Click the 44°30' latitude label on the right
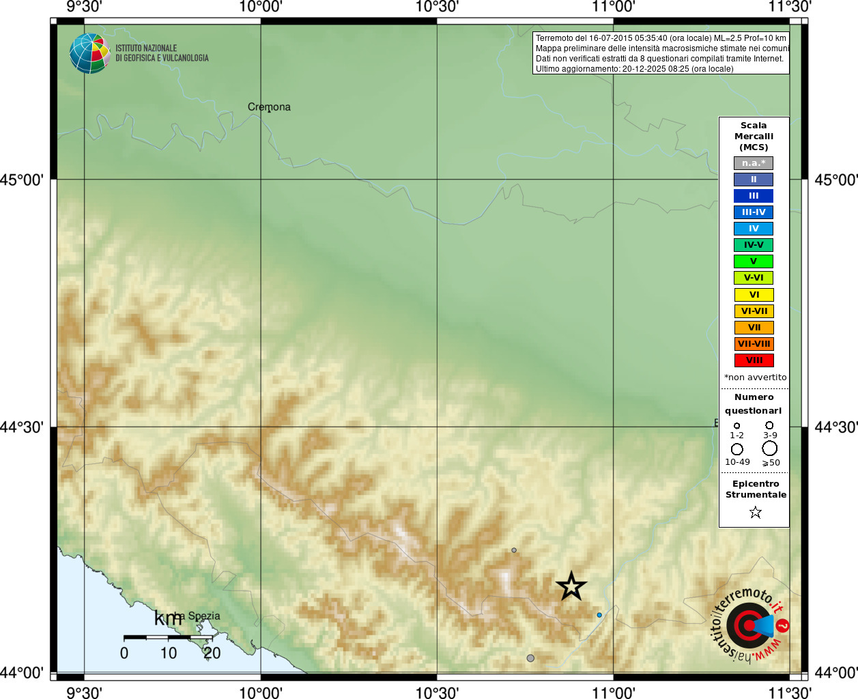The width and height of the screenshot is (858, 699). 835,427
